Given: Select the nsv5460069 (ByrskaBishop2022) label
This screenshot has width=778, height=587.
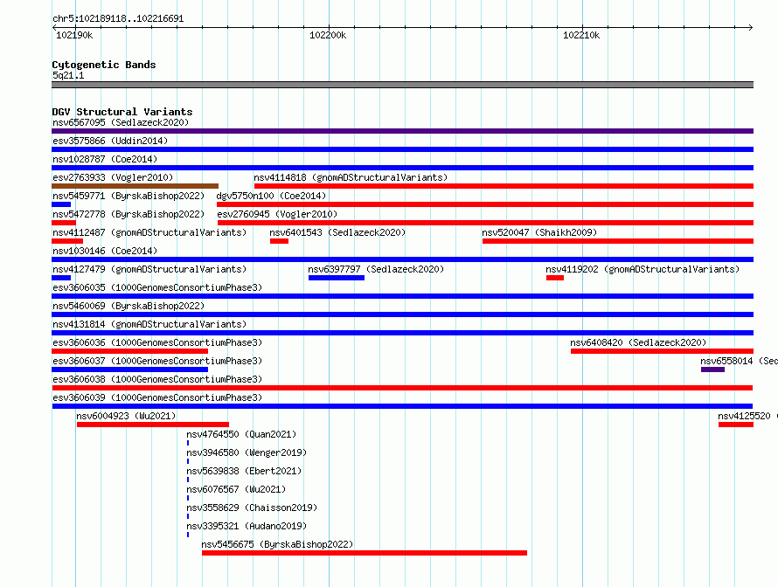Looking at the screenshot, I should point(129,306).
